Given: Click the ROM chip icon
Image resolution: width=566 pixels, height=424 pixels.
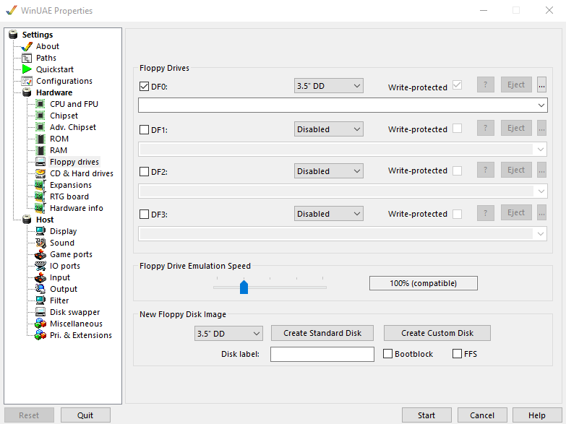Looking at the screenshot, I should tap(41, 139).
